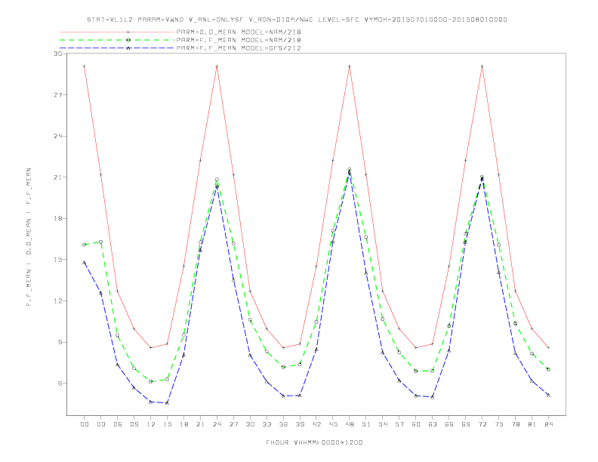Click the circle marker on green legend line
The width and height of the screenshot is (598, 462).
click(128, 40)
